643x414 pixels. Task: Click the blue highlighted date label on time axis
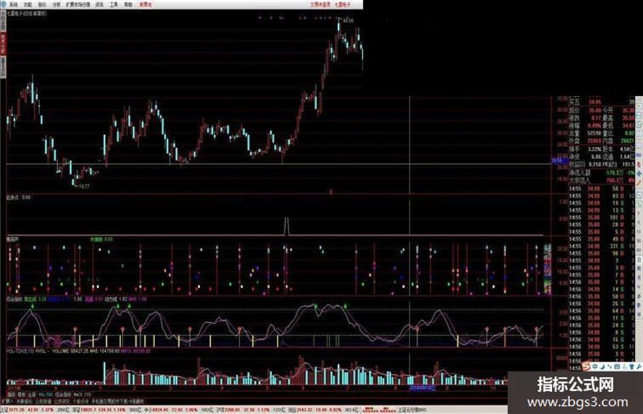pyautogui.click(x=423, y=387)
